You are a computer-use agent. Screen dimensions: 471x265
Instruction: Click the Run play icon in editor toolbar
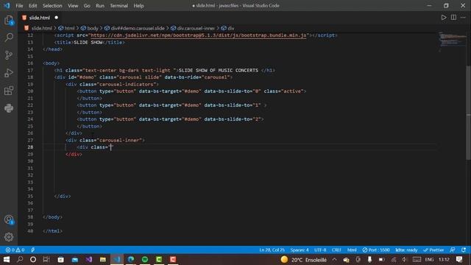click(444, 18)
